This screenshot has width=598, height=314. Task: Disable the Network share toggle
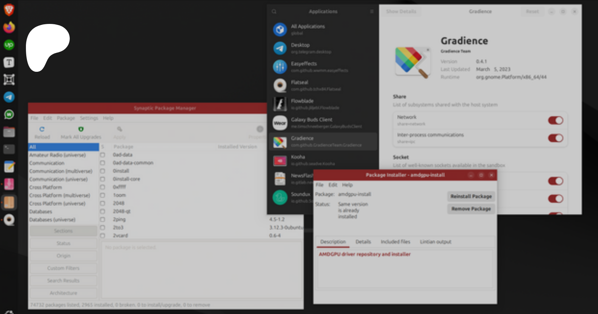pos(555,120)
